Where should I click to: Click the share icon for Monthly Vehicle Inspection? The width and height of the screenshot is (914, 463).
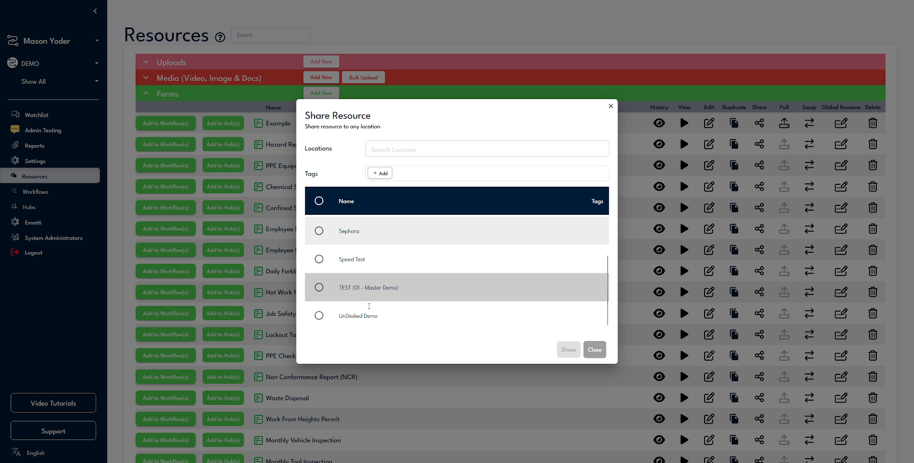(759, 440)
